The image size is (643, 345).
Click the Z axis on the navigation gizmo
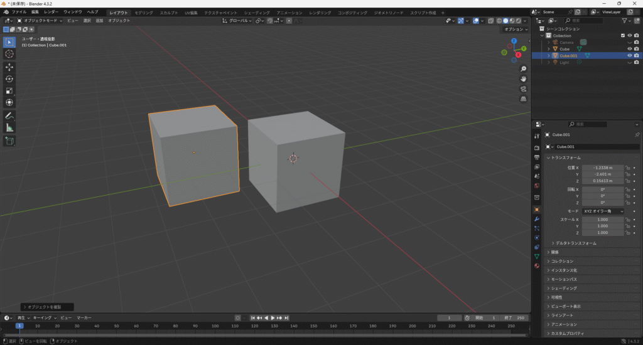pyautogui.click(x=514, y=41)
